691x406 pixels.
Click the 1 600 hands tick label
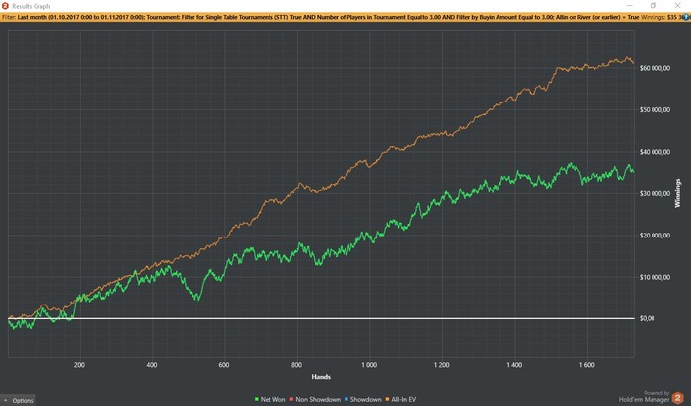tap(587, 365)
